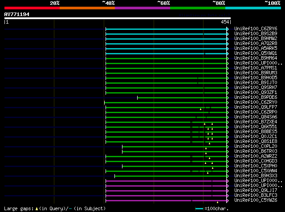The image size is (285, 212).
Task: Select the UniRef100_B8BES5 label
Action: pos(256,132)
